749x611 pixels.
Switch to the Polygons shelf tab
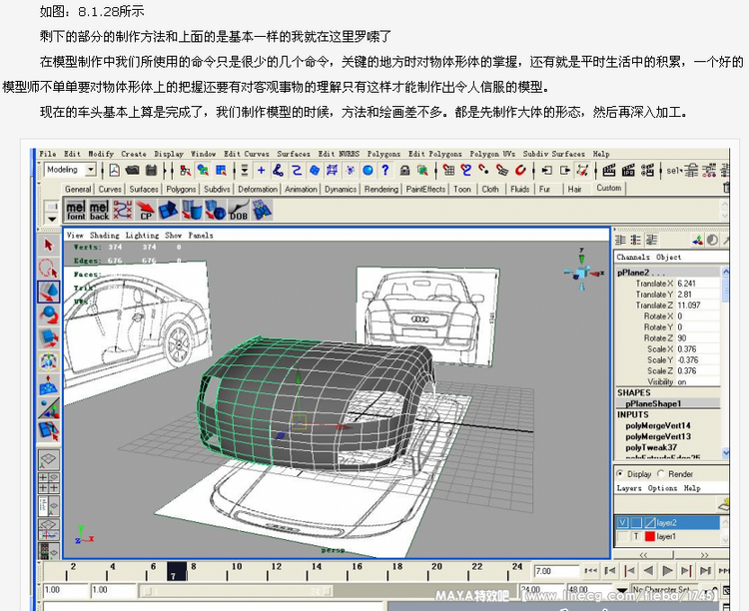pyautogui.click(x=181, y=189)
